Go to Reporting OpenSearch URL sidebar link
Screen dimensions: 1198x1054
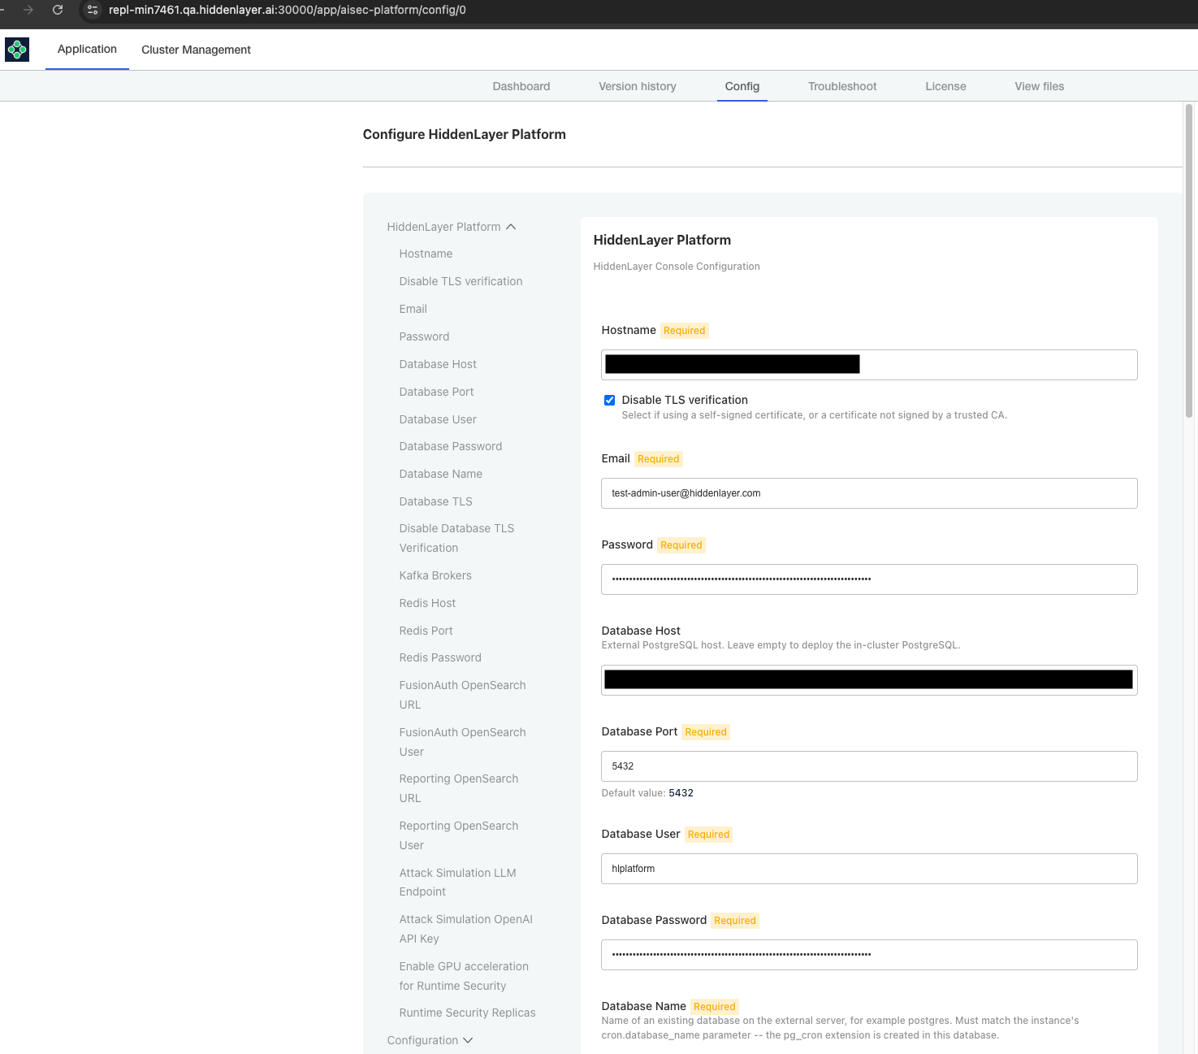pyautogui.click(x=459, y=788)
